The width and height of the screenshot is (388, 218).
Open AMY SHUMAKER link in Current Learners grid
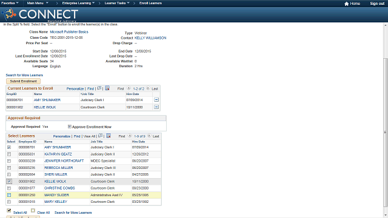coord(47,100)
